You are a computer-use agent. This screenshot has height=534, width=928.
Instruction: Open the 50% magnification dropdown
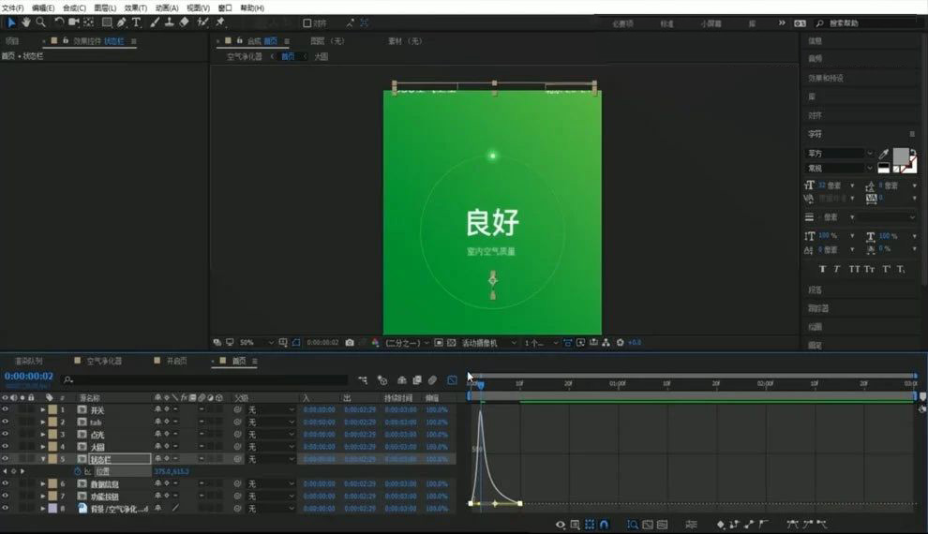(x=256, y=342)
